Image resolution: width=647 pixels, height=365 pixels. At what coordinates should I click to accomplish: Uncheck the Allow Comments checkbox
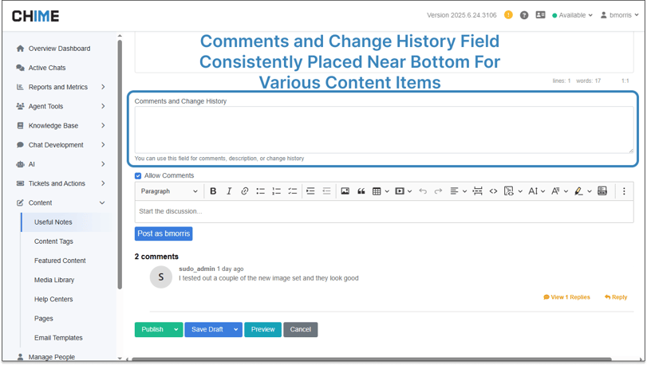pyautogui.click(x=138, y=176)
